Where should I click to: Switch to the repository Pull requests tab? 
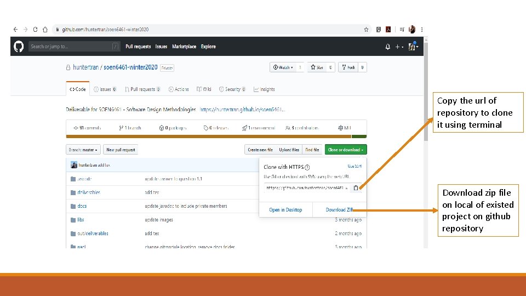[142, 89]
